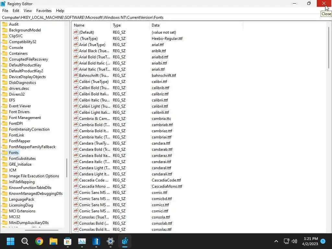This screenshot has width=332, height=249.
Task: Select the Event Viewer key
Action: 20,106
